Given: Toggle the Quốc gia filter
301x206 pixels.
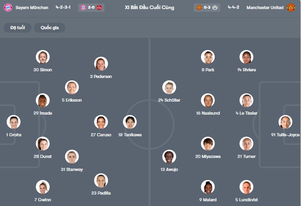Looking at the screenshot, I should click(50, 28).
